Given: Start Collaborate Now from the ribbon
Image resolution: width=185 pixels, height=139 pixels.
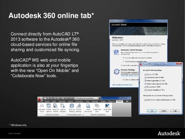Looking at the screenshot, I should tap(97, 108).
